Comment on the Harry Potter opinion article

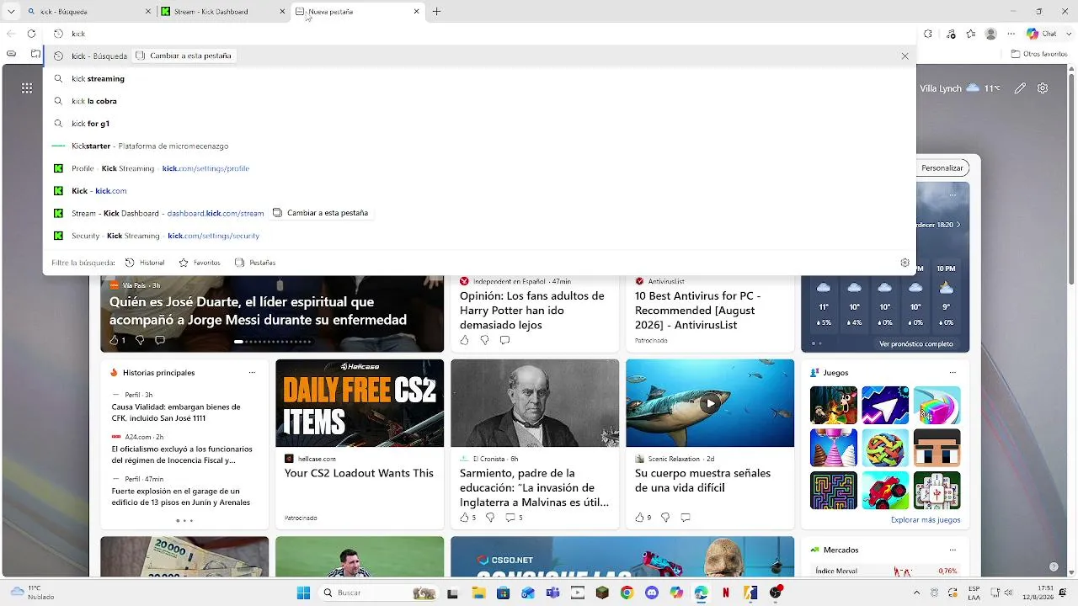pyautogui.click(x=504, y=340)
